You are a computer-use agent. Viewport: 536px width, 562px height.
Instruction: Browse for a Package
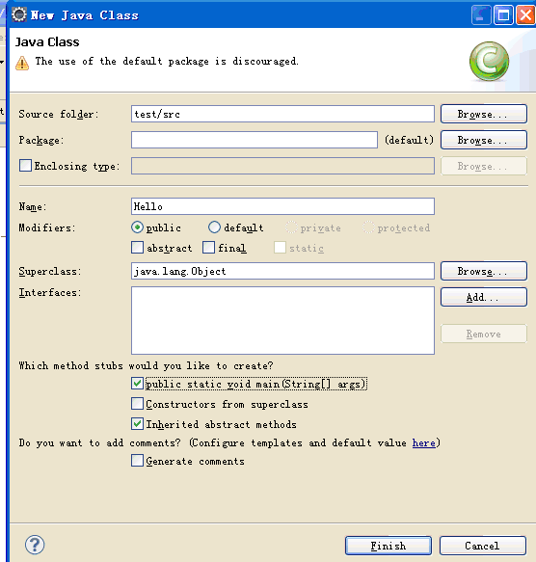(484, 140)
